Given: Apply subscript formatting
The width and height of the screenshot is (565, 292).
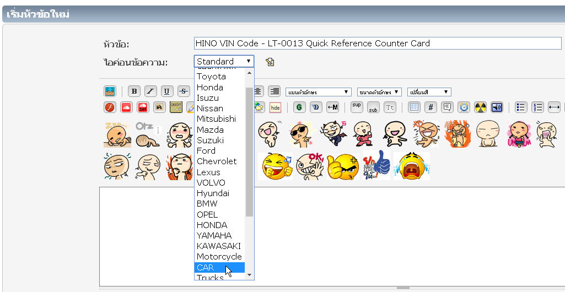Looking at the screenshot, I should tap(373, 107).
